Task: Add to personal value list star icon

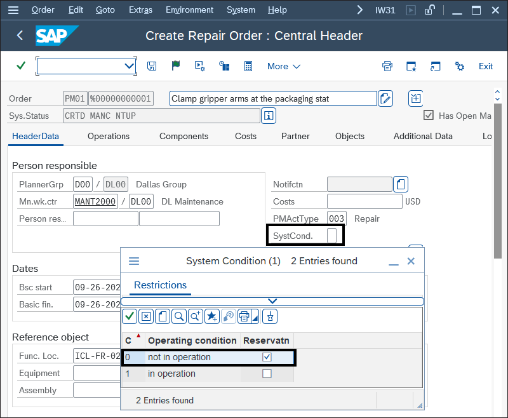Action: 212,316
